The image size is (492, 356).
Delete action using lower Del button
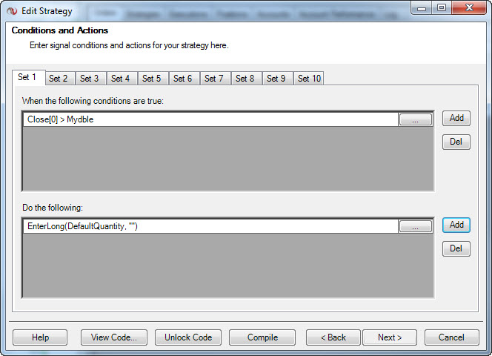coord(456,248)
